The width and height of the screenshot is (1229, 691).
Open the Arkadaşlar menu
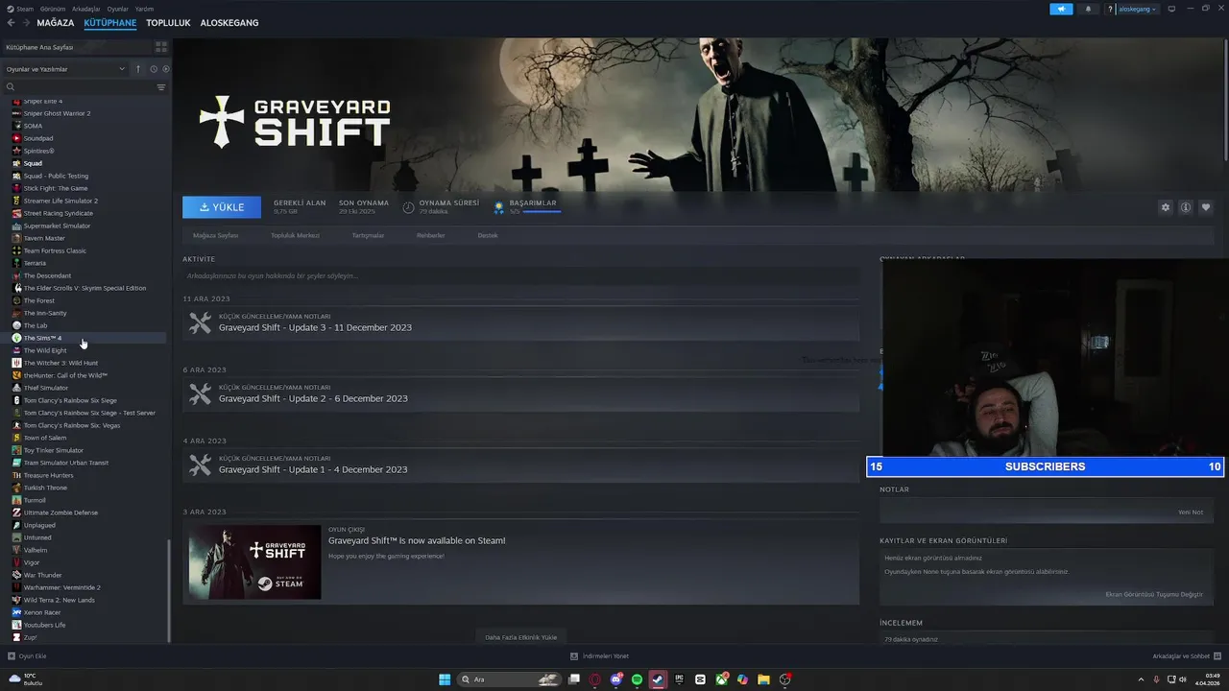pyautogui.click(x=85, y=9)
